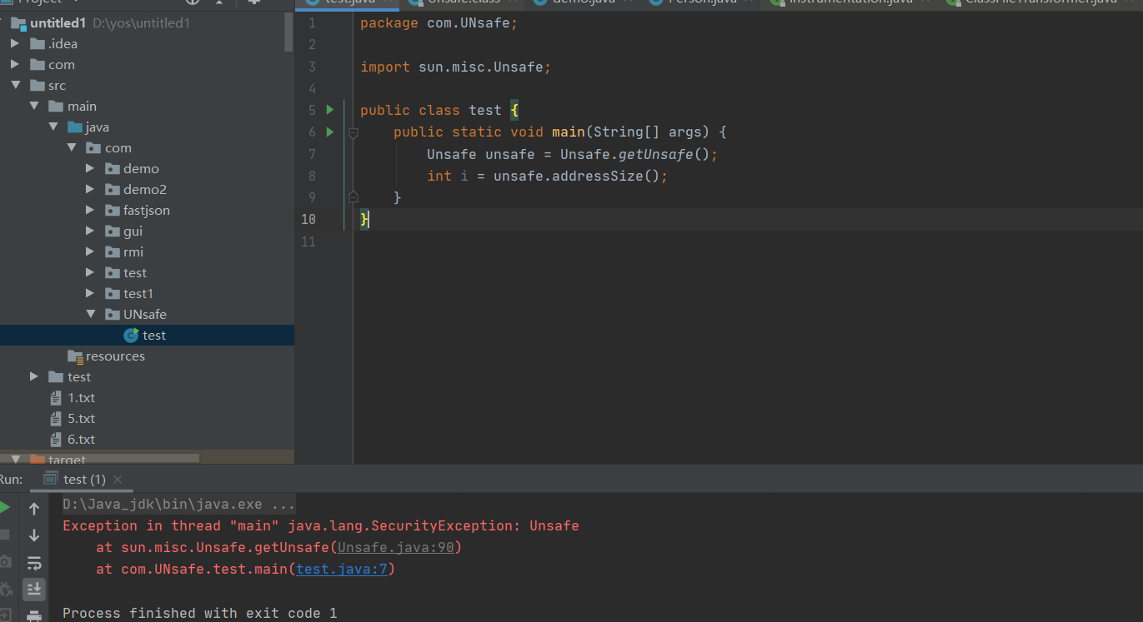Select the test class under UNsafe

click(154, 336)
